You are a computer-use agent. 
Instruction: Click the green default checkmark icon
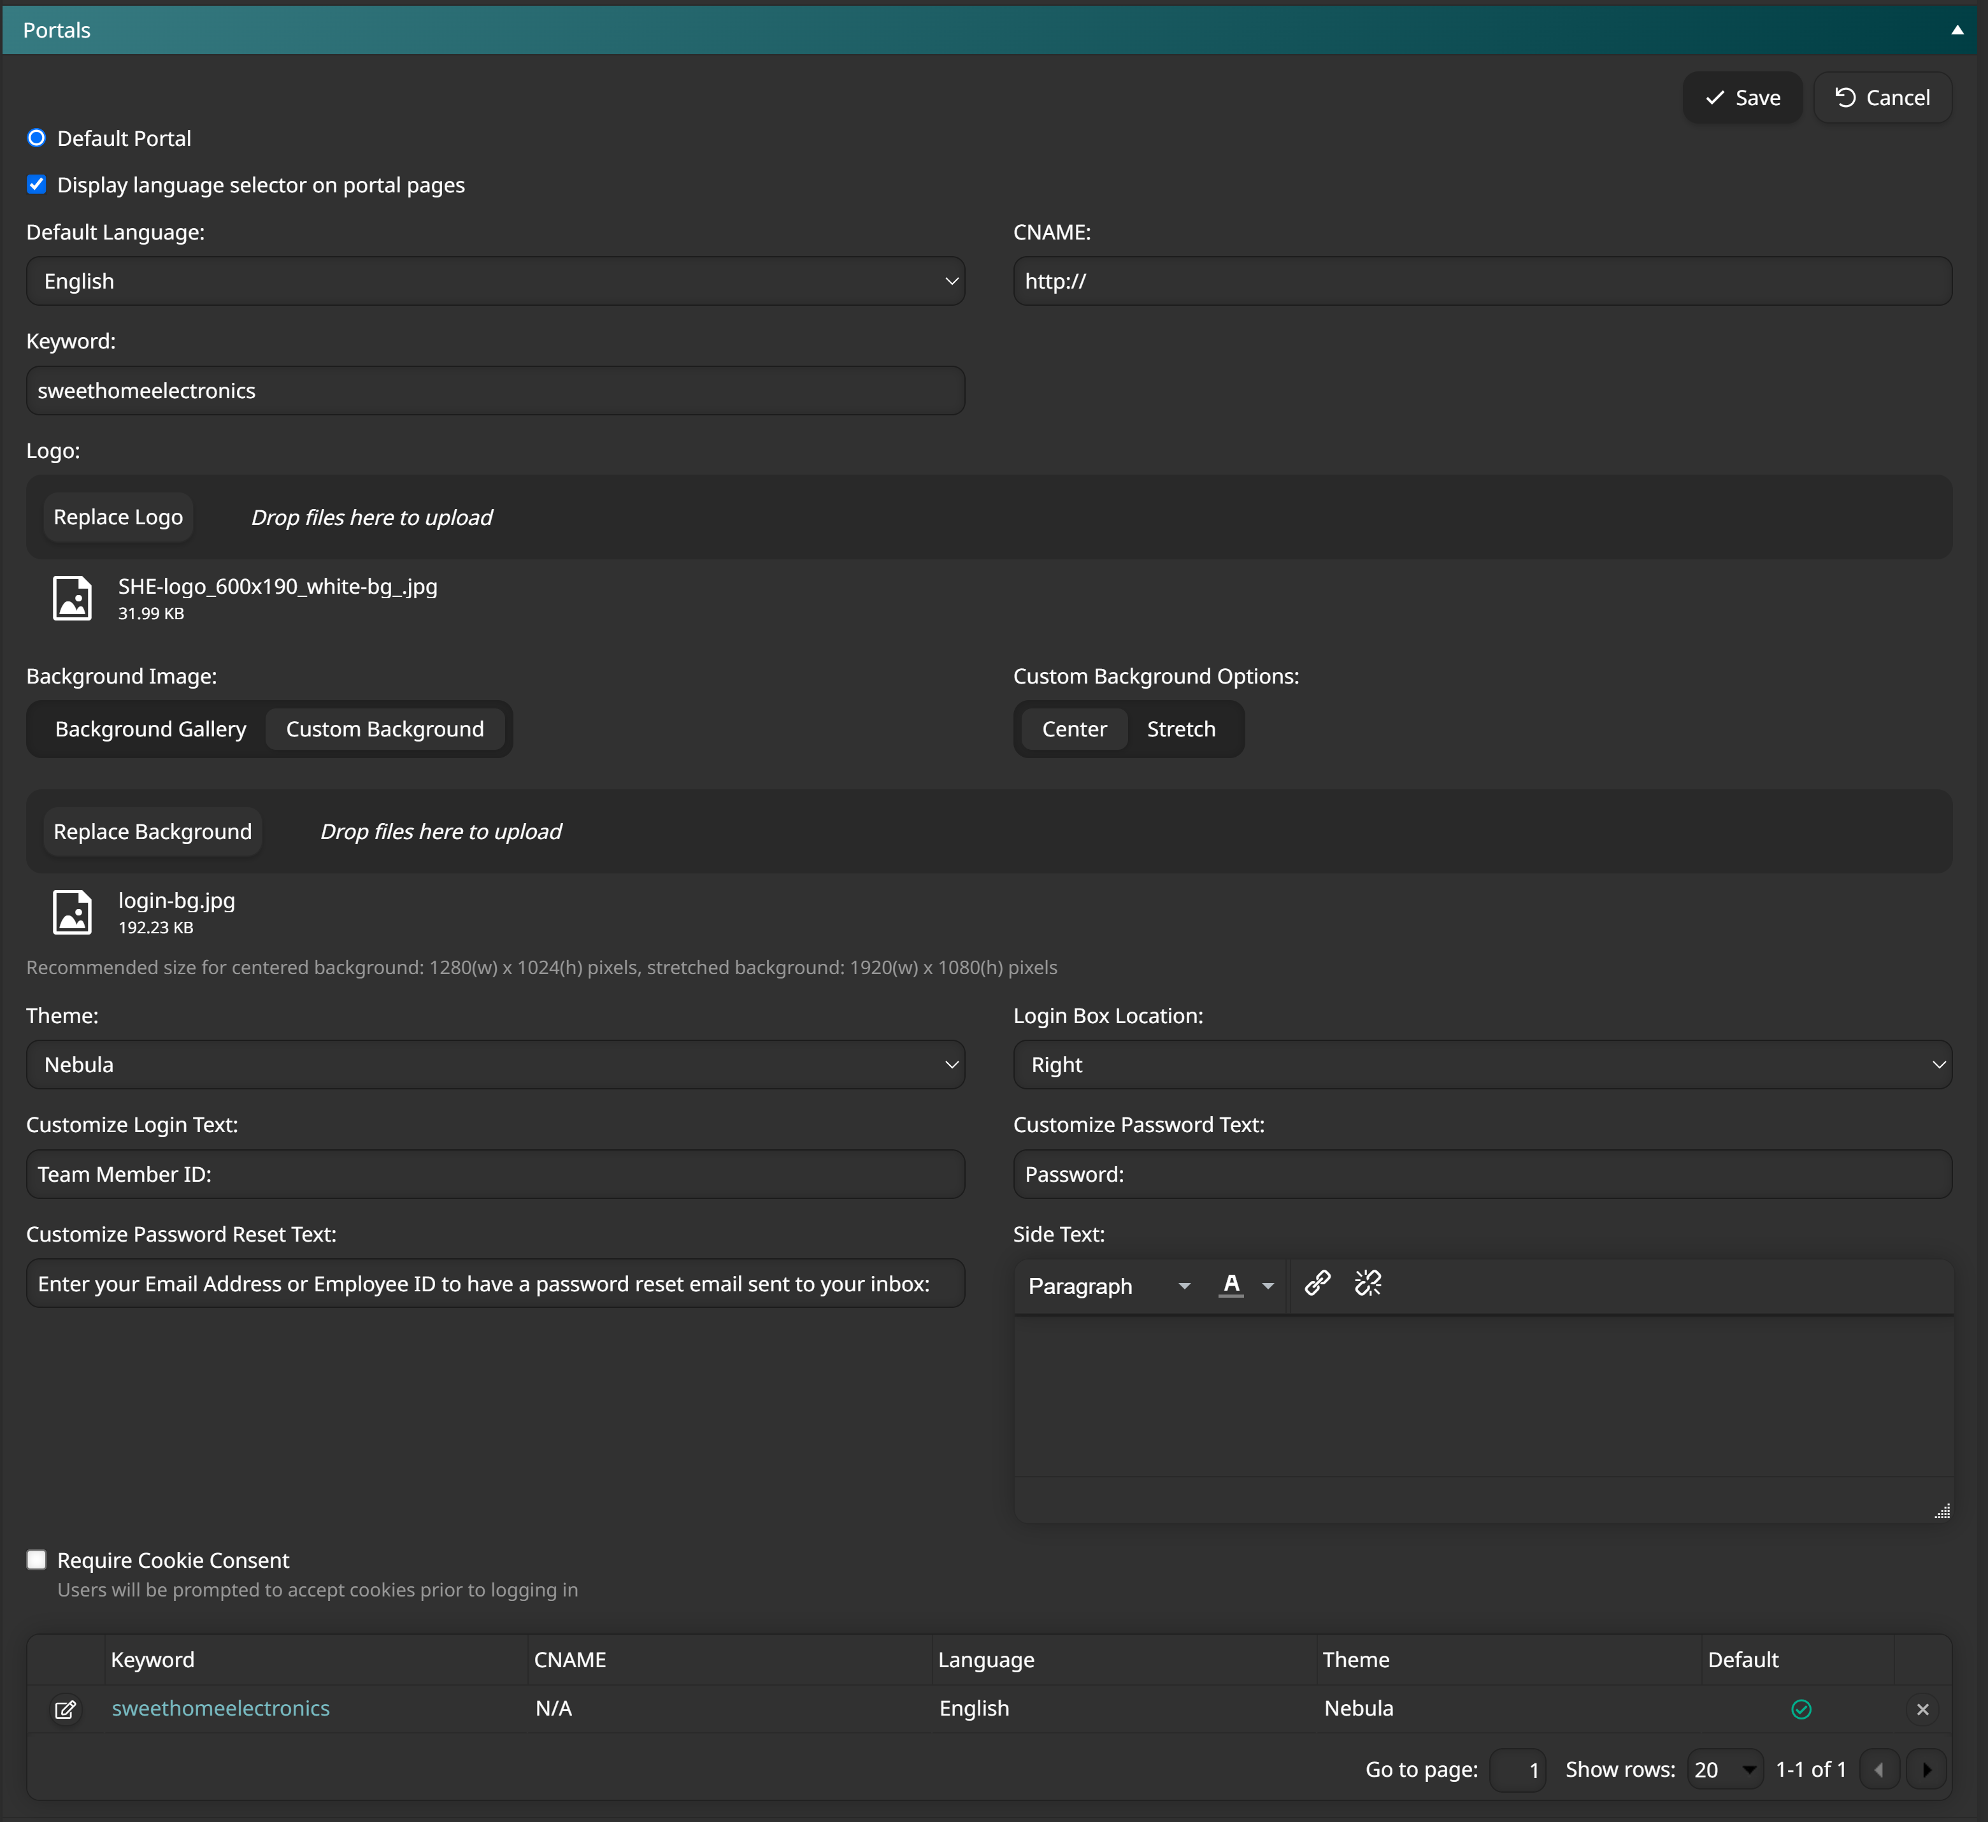1801,1709
